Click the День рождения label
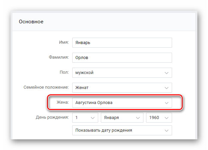The height and width of the screenshot is (150, 208). pyautogui.click(x=52, y=117)
